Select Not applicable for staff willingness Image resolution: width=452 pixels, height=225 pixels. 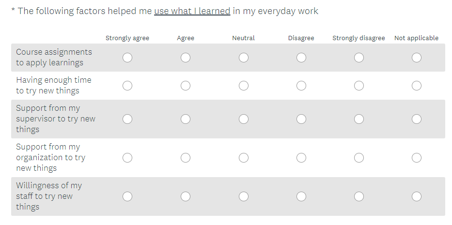pyautogui.click(x=417, y=196)
